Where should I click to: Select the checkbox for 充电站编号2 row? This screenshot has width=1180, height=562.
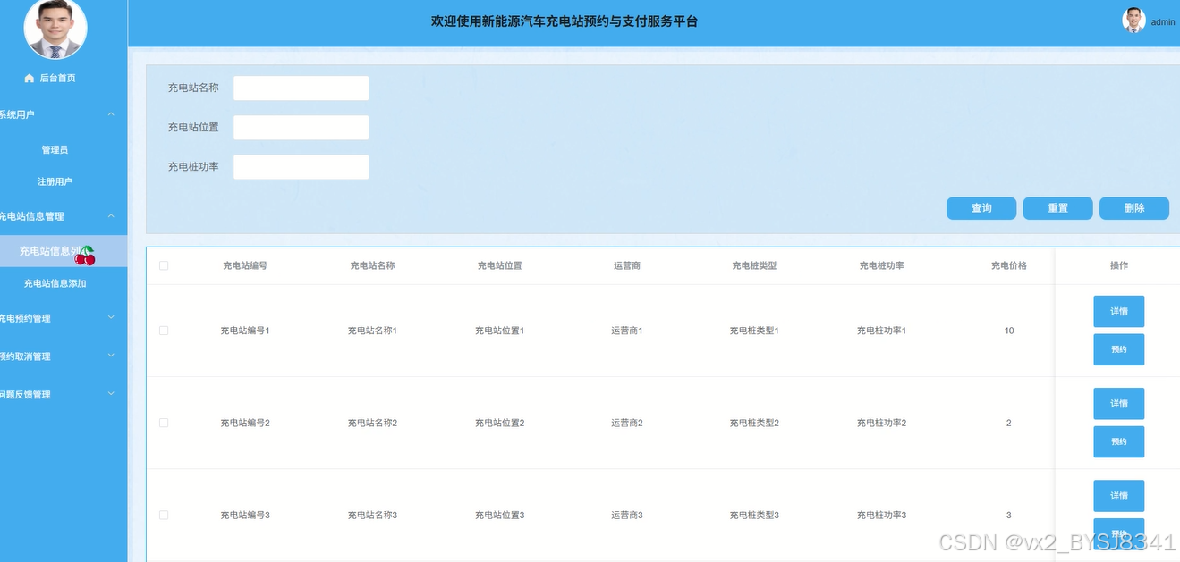point(164,423)
